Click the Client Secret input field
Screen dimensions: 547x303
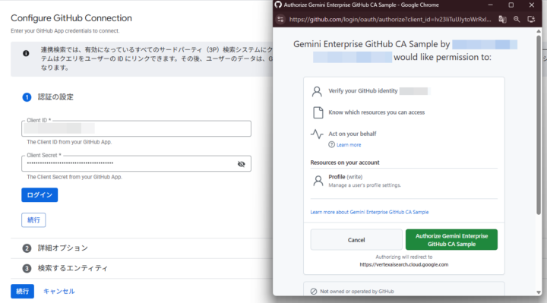(136, 163)
